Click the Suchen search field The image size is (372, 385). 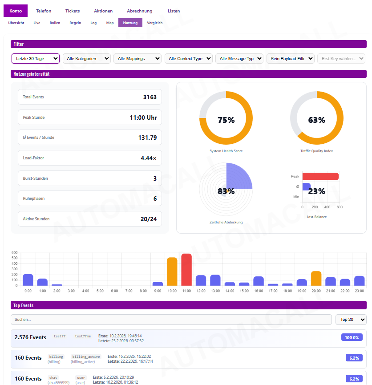[171, 320]
